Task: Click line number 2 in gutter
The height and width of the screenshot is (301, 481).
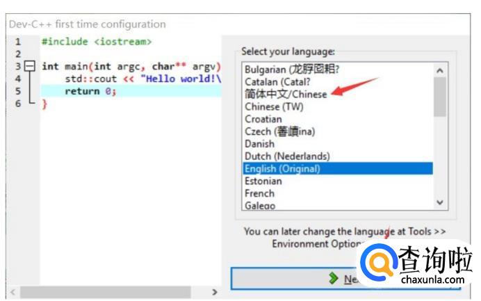Action: click(x=18, y=54)
